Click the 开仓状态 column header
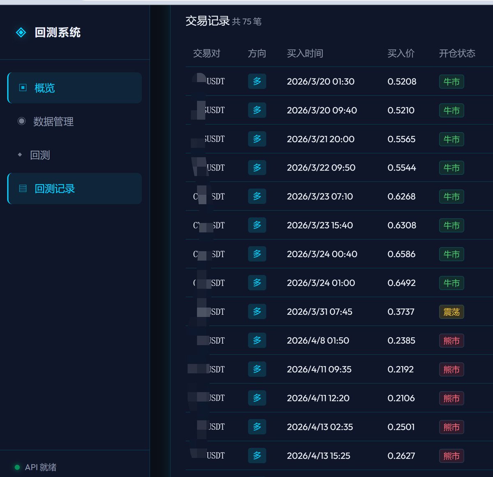493x477 pixels. pos(457,53)
